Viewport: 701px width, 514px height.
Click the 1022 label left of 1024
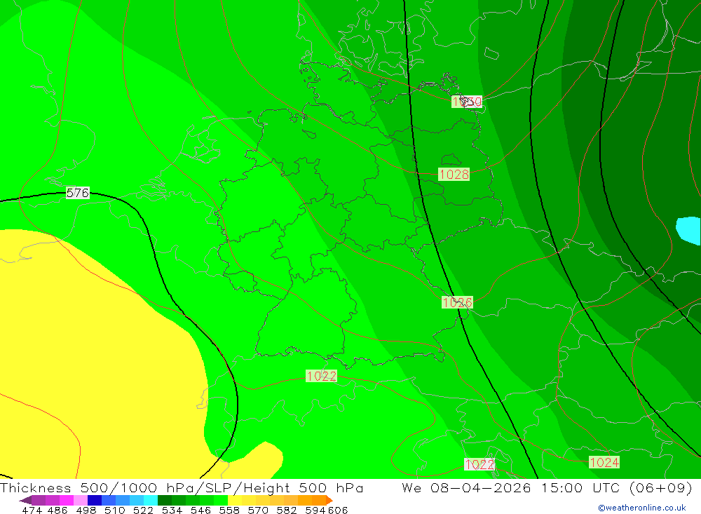pos(479,464)
